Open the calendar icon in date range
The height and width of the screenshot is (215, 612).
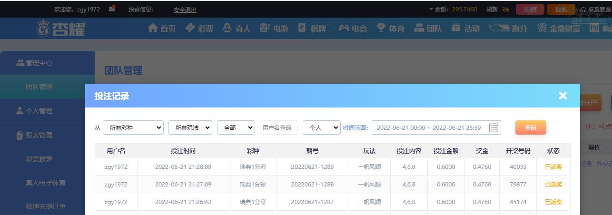(494, 127)
